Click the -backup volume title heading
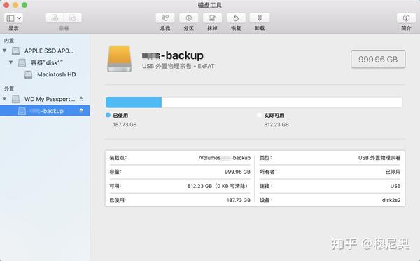 [x=173, y=55]
